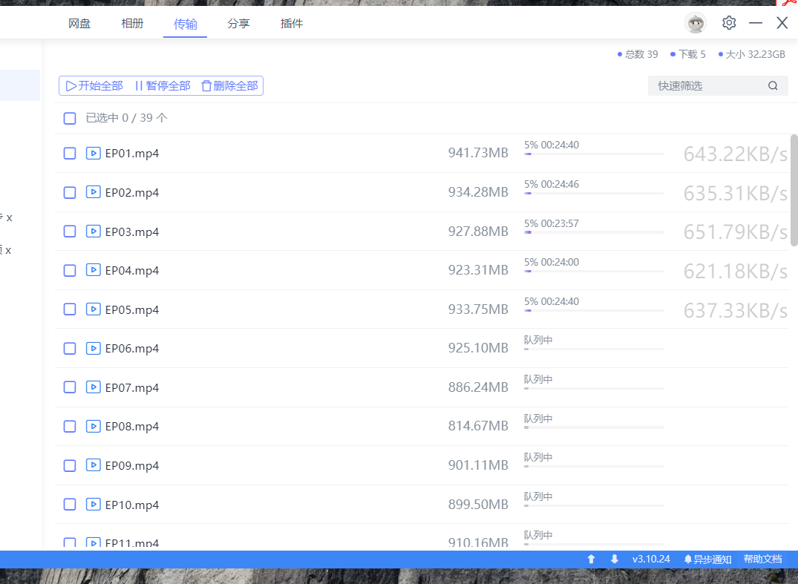Click the 大小 32.23GB indicator
The image size is (798, 584).
click(752, 54)
